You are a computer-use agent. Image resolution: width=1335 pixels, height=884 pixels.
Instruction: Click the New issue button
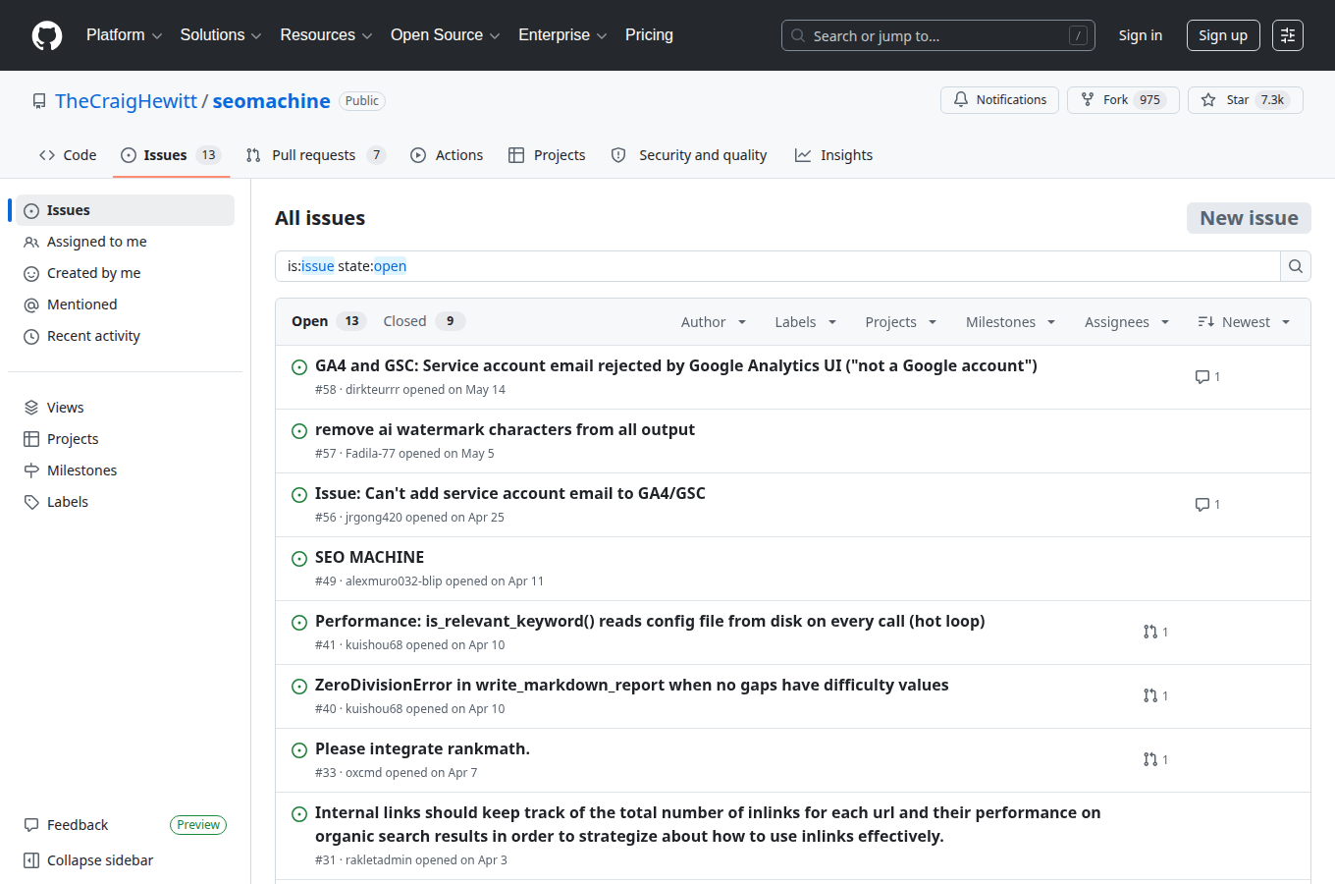pos(1249,218)
